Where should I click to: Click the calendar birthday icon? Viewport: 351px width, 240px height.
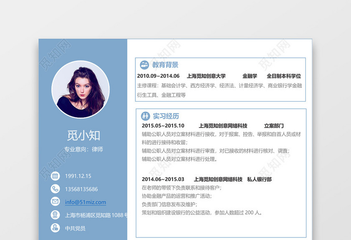point(55,176)
